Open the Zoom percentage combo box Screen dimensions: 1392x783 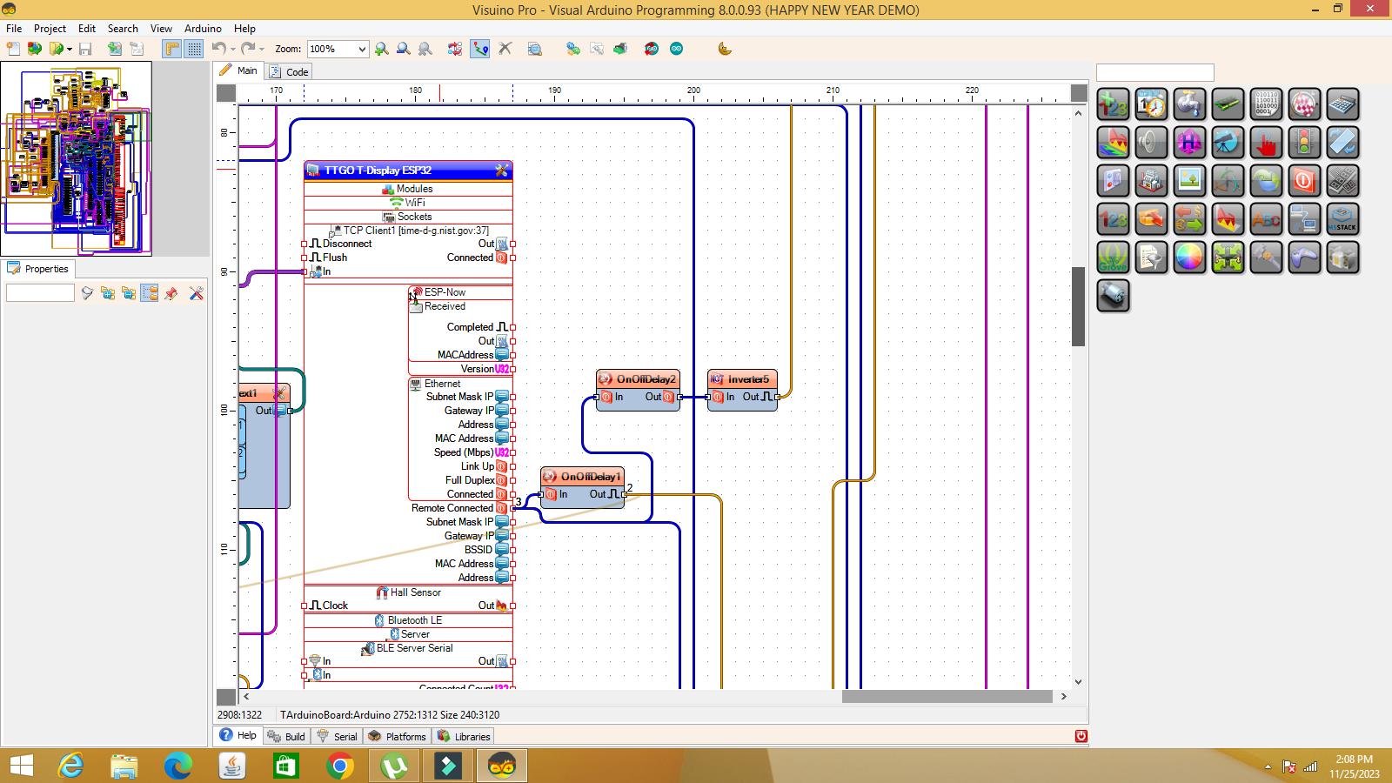tap(338, 49)
